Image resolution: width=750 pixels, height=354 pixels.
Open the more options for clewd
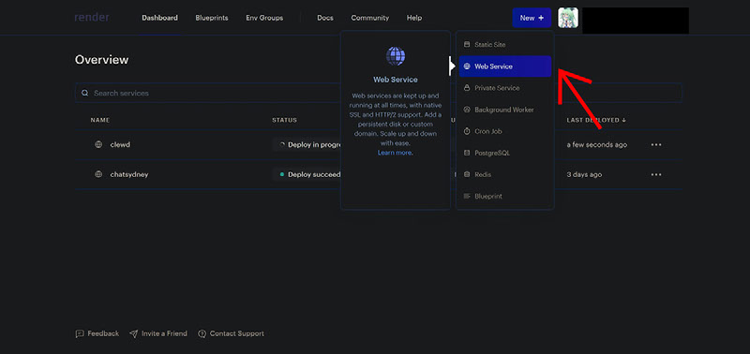click(x=656, y=145)
